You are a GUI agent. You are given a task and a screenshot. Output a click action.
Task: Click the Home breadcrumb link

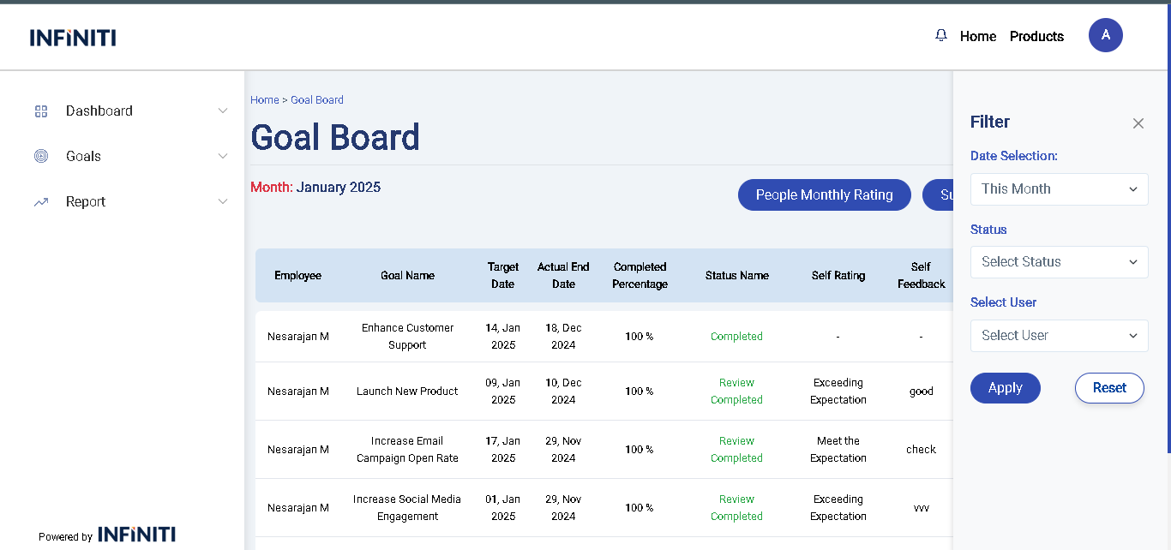(264, 100)
